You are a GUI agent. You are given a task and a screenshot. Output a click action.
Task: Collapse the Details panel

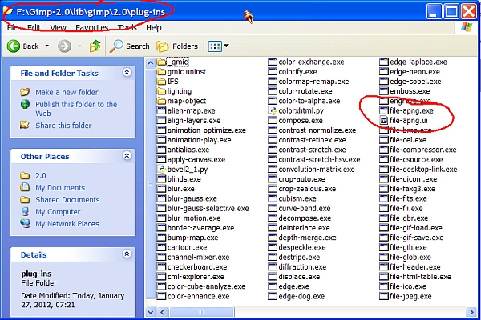(127, 254)
